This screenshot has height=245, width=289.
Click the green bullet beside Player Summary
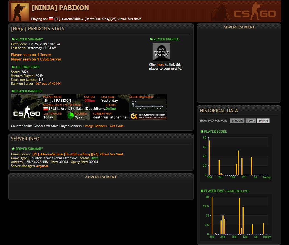coord(13,39)
